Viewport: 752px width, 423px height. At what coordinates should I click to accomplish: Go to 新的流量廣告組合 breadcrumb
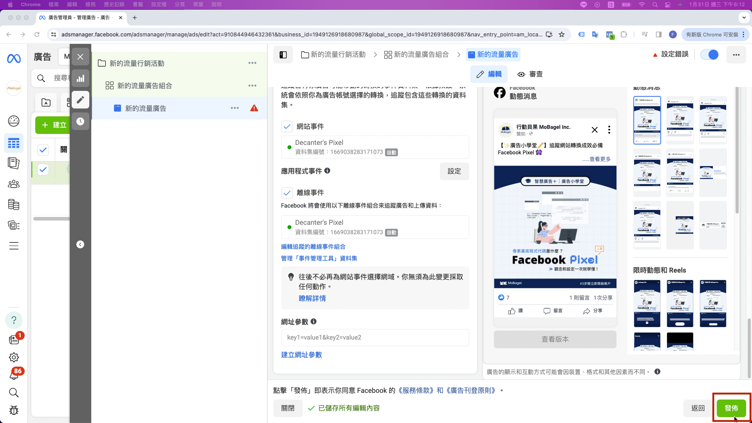[416, 55]
